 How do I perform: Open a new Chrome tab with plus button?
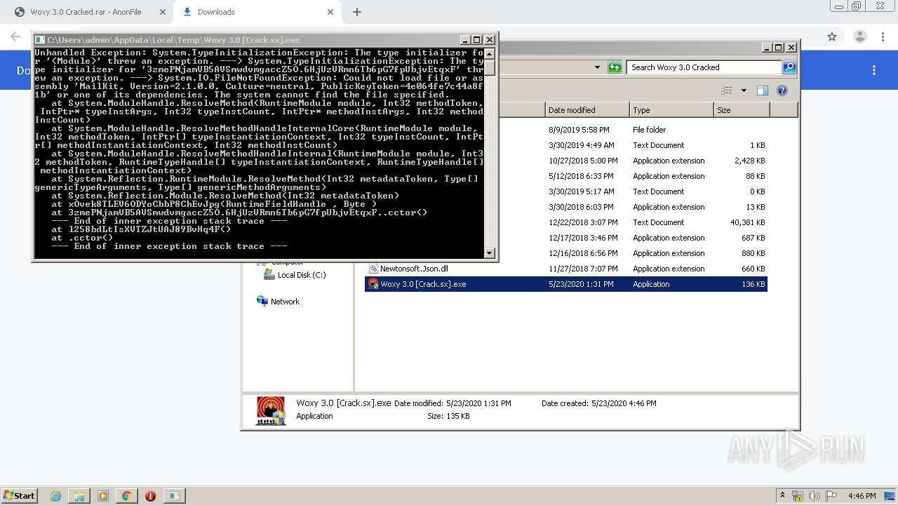tap(357, 12)
